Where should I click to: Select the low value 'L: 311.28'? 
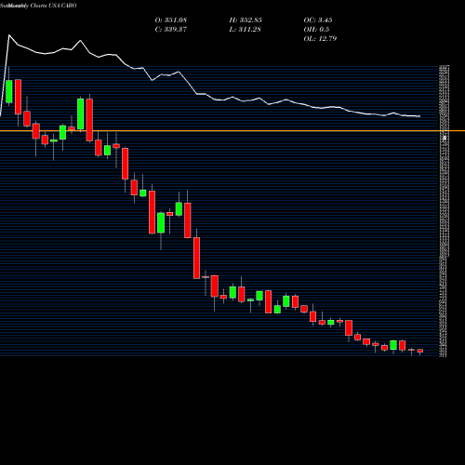pyautogui.click(x=246, y=30)
